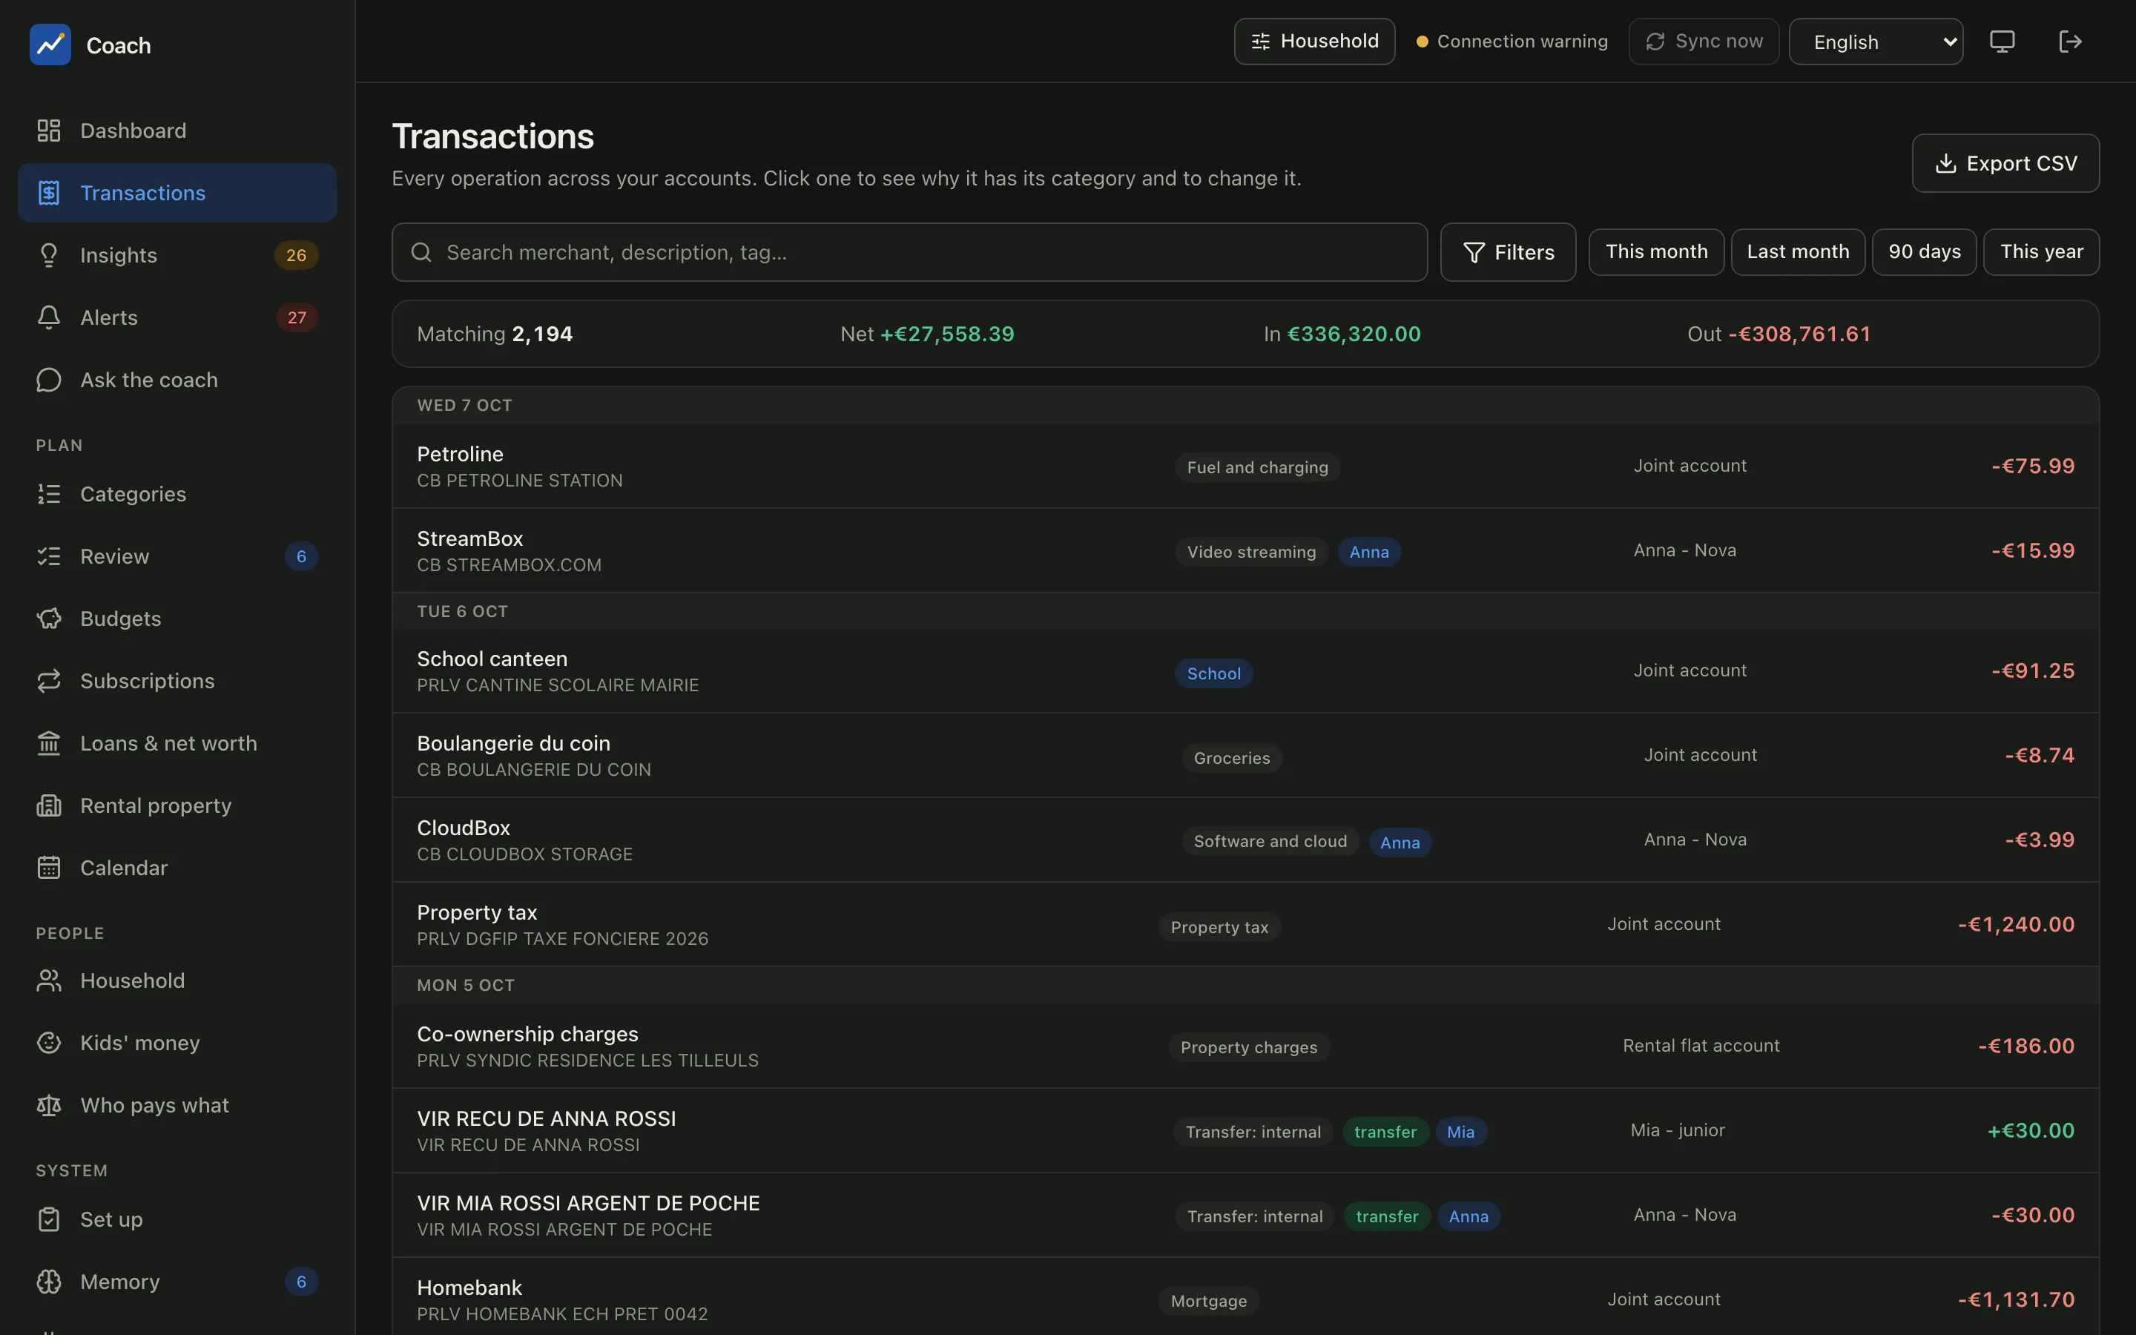Go to the Categories page

177,493
